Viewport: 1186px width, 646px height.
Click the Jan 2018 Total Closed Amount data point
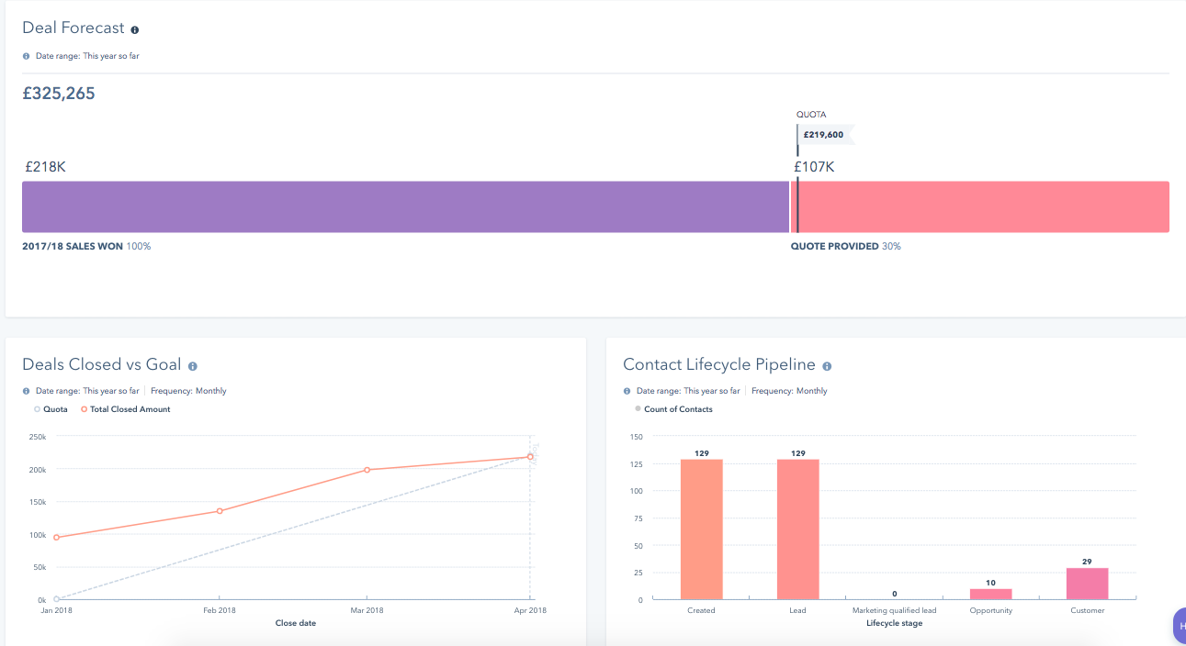point(56,538)
